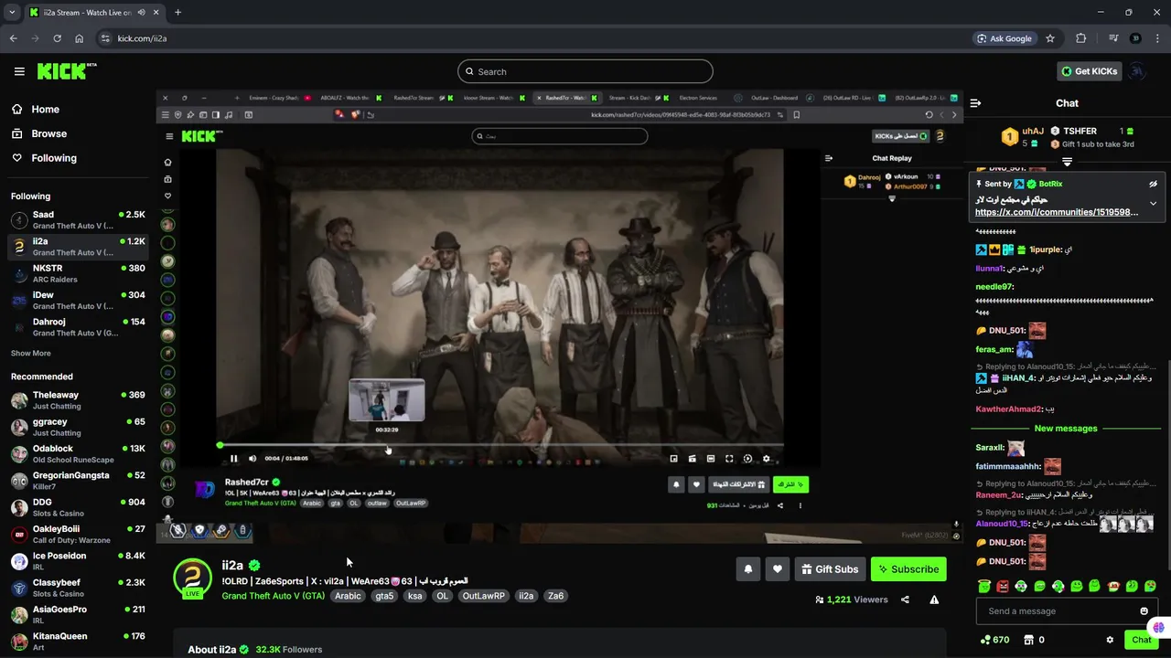Pause the embedded video playback
Viewport: 1171px width, 658px height.
click(x=233, y=459)
